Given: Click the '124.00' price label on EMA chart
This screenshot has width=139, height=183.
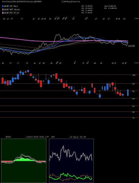Looking at the screenshot, I should pos(131,46).
